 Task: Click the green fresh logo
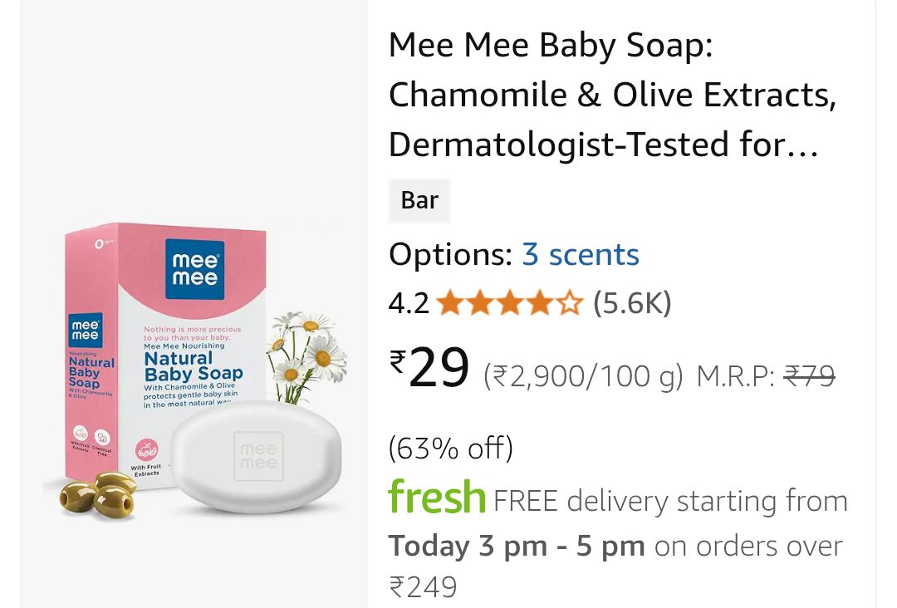pyautogui.click(x=437, y=498)
